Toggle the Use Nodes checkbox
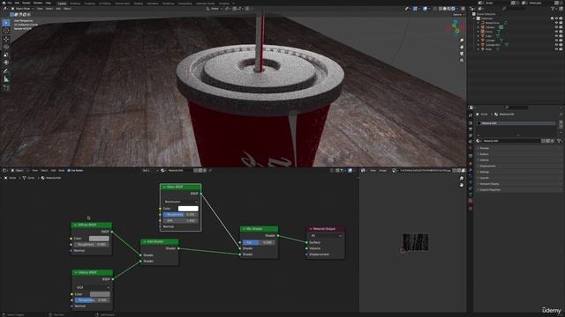Image resolution: width=565 pixels, height=317 pixels. coord(69,170)
